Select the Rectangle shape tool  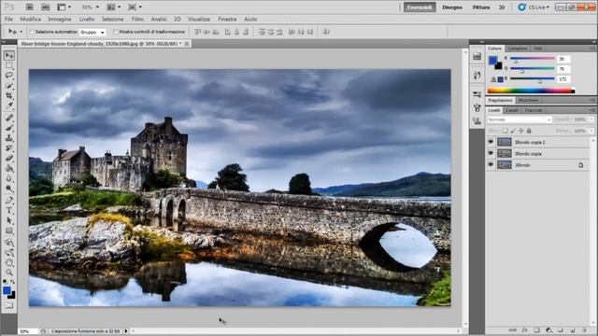click(x=9, y=231)
